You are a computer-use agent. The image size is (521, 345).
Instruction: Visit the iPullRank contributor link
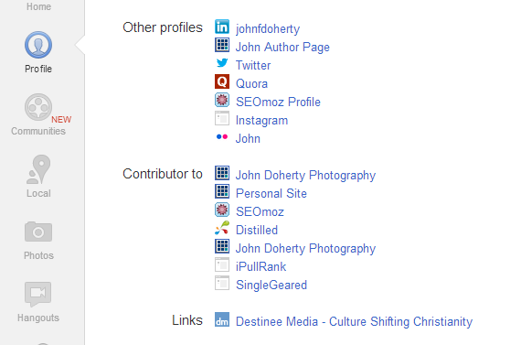[260, 266]
